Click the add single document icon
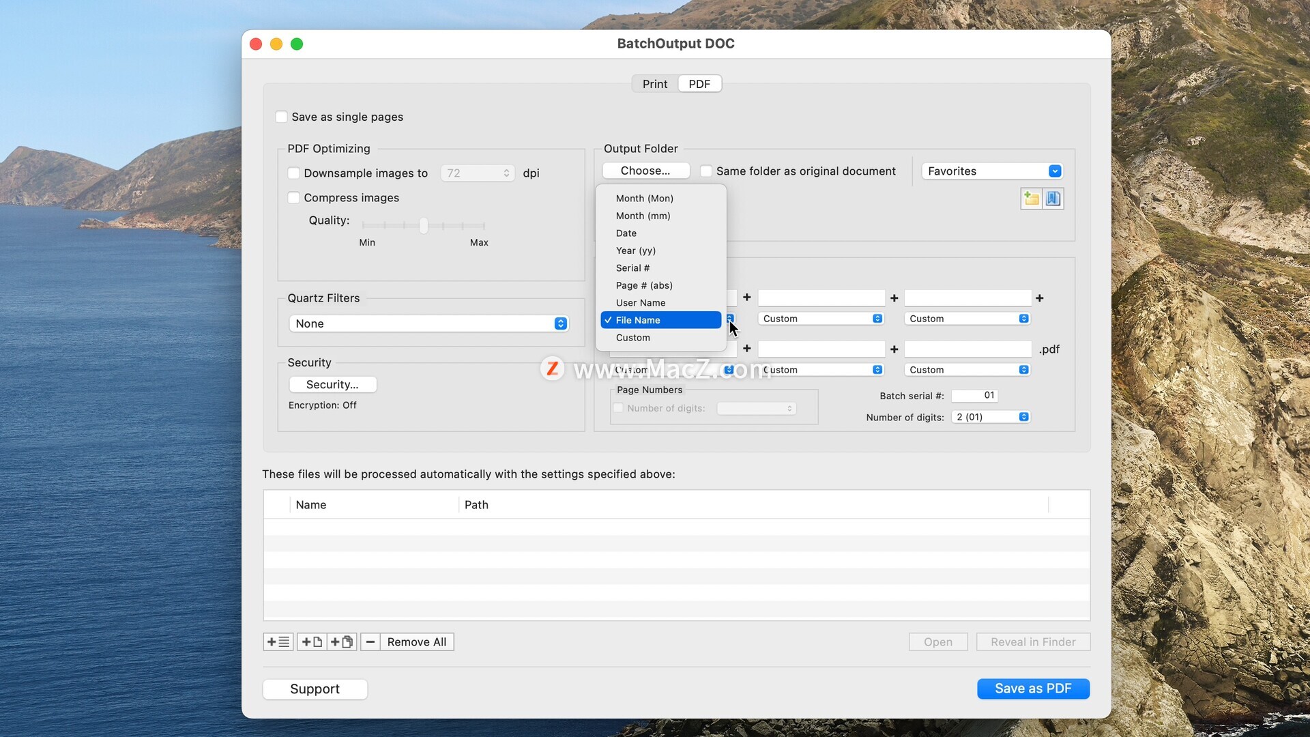The width and height of the screenshot is (1310, 737). point(312,642)
